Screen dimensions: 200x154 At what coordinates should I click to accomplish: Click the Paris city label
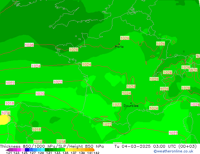click(119, 47)
